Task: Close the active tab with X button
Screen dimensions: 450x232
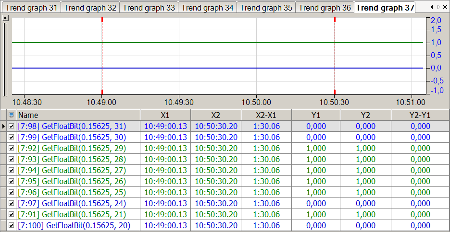Action: tap(445, 7)
